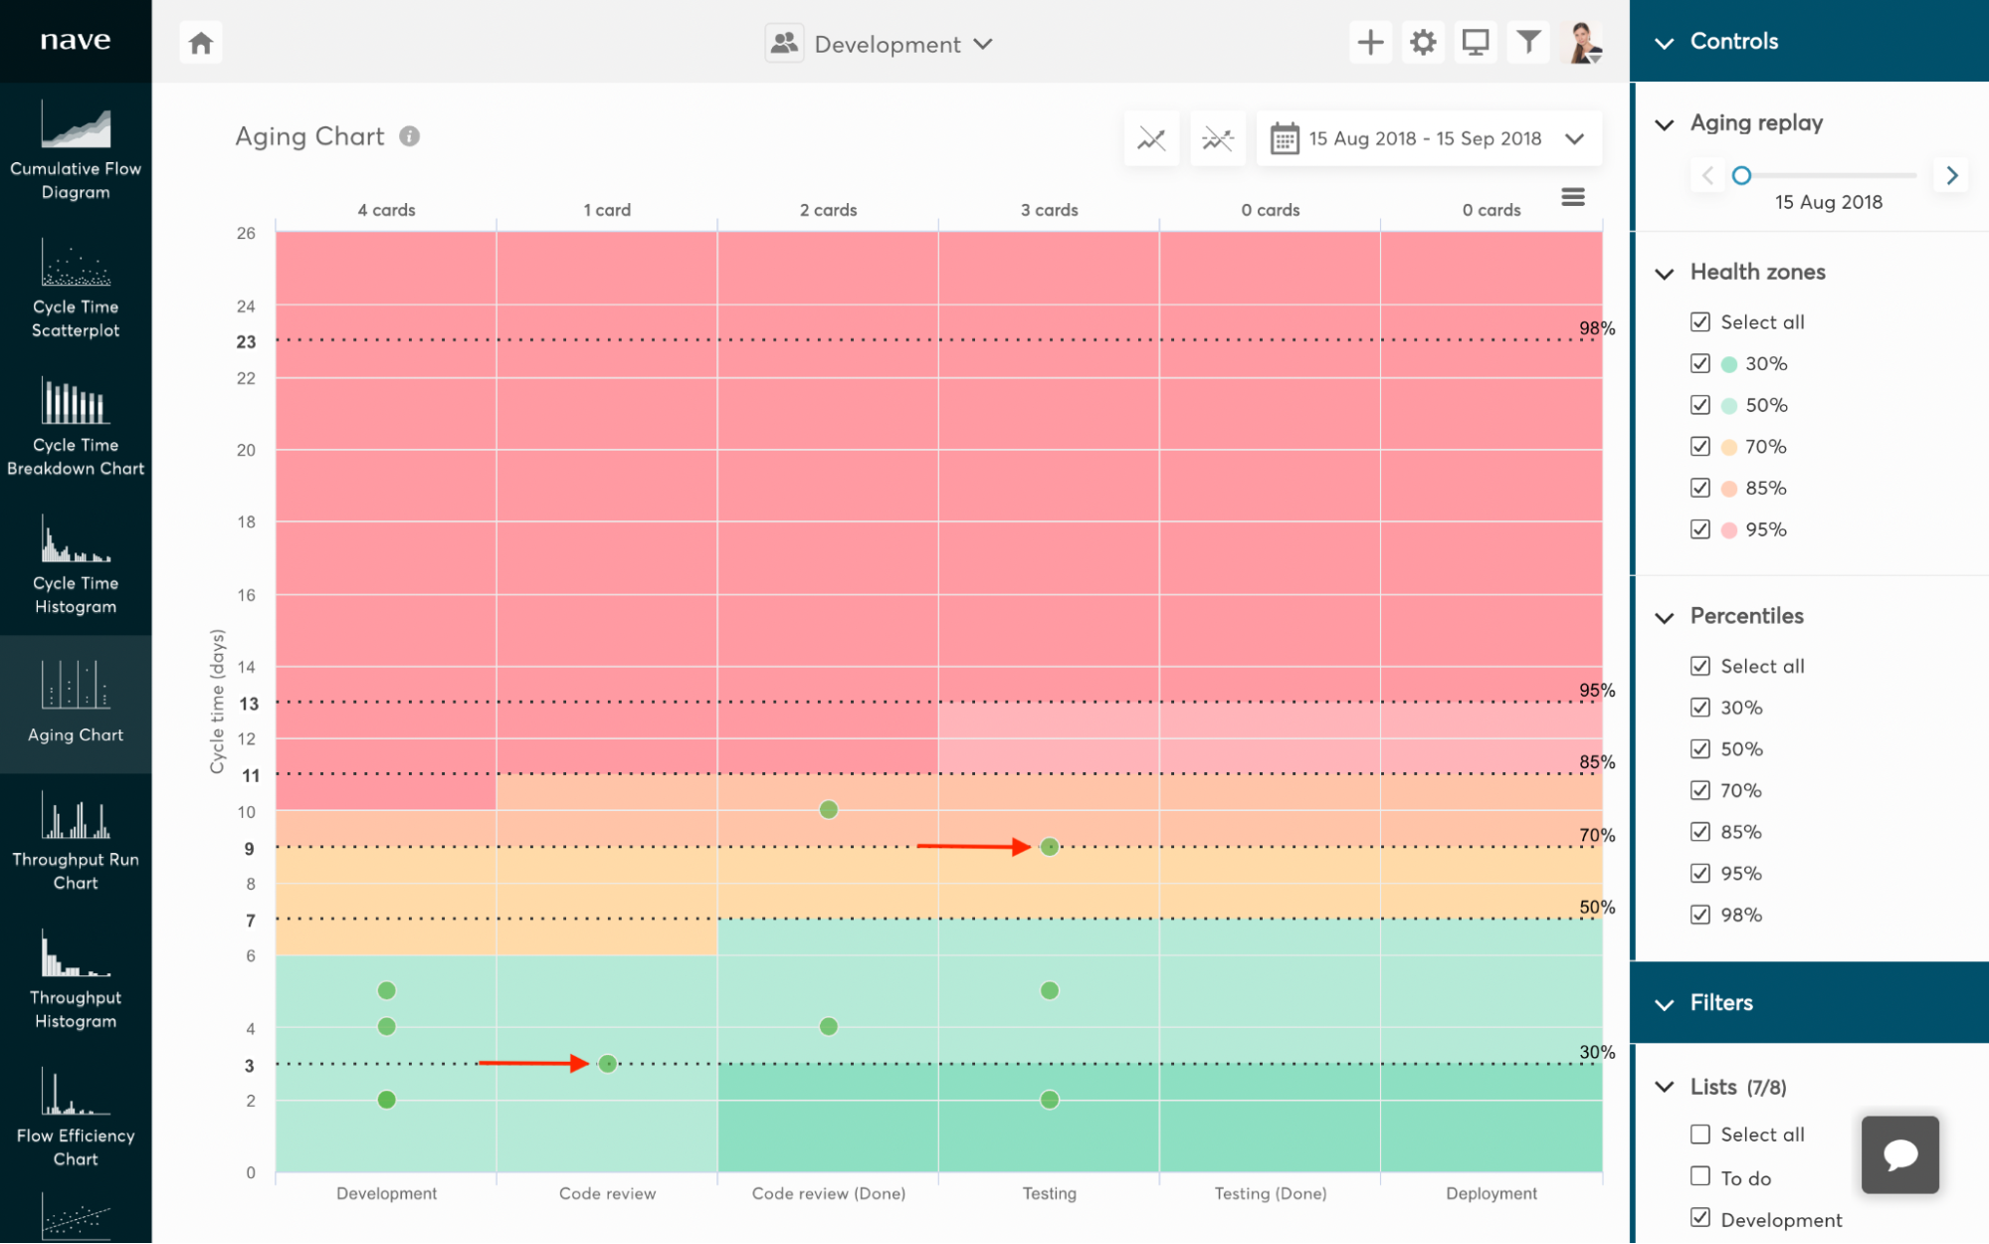Screen dimensions: 1989x1244
Task: Collapse the Health zones section
Action: (1665, 273)
